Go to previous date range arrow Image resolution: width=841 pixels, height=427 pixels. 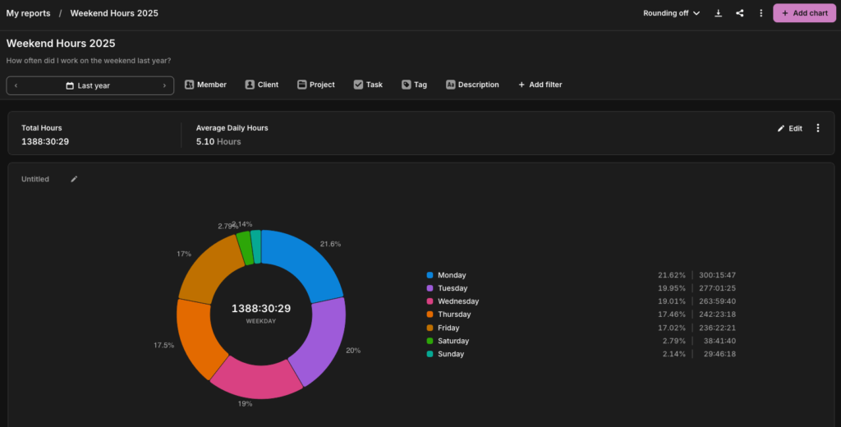16,85
